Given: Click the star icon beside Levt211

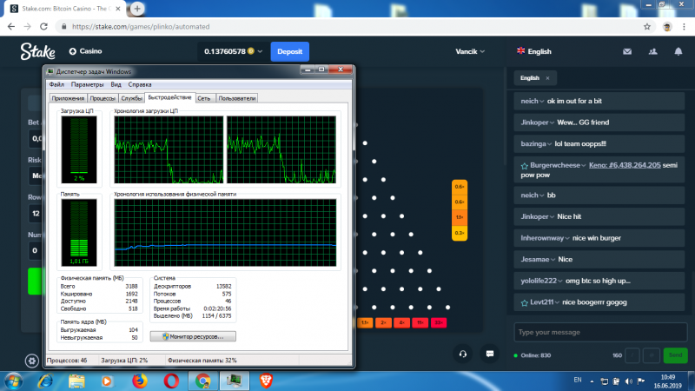Looking at the screenshot, I should pos(525,302).
